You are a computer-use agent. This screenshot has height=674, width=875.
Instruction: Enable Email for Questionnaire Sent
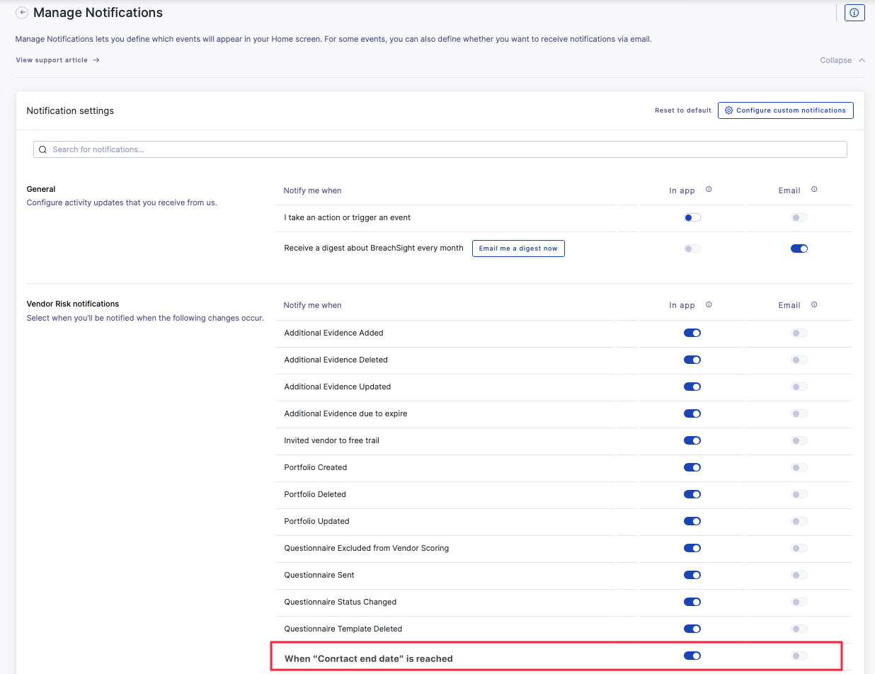799,575
